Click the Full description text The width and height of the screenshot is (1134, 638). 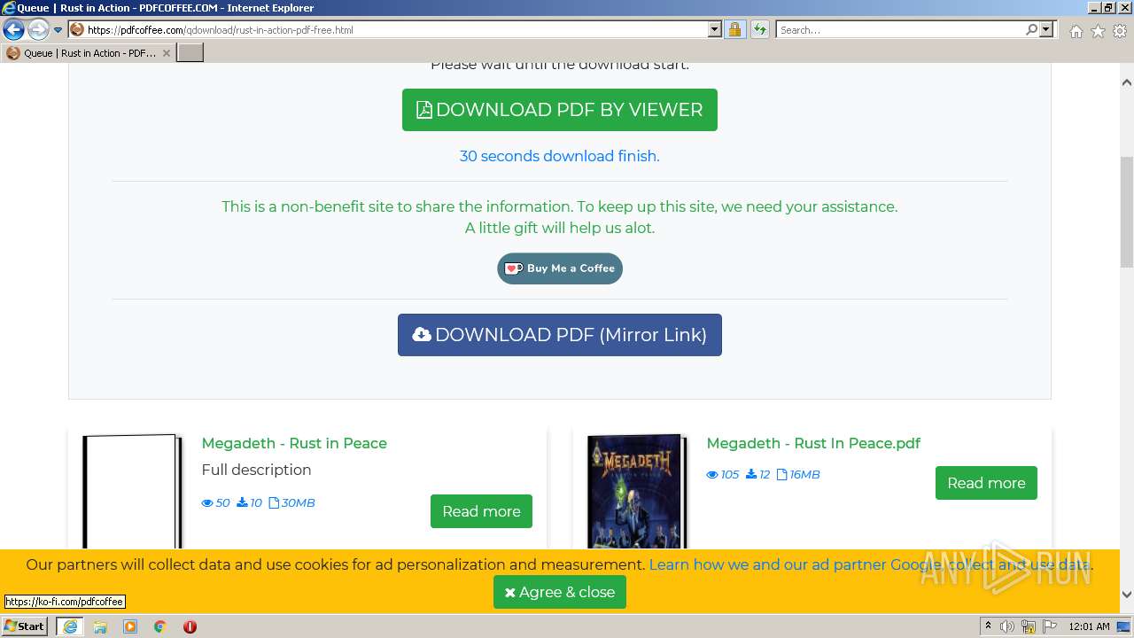[x=256, y=470]
